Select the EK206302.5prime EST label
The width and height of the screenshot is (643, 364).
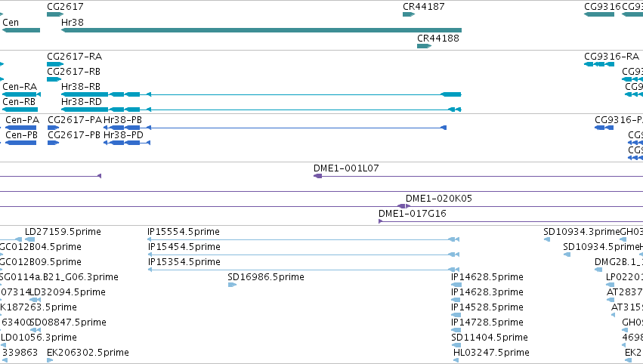[x=88, y=353]
